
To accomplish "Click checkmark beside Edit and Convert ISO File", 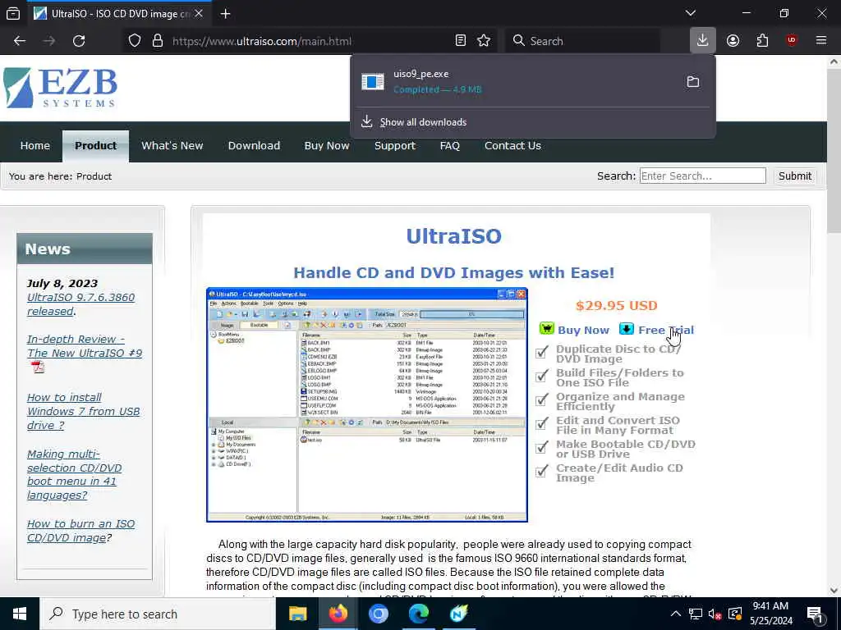I will click(542, 423).
